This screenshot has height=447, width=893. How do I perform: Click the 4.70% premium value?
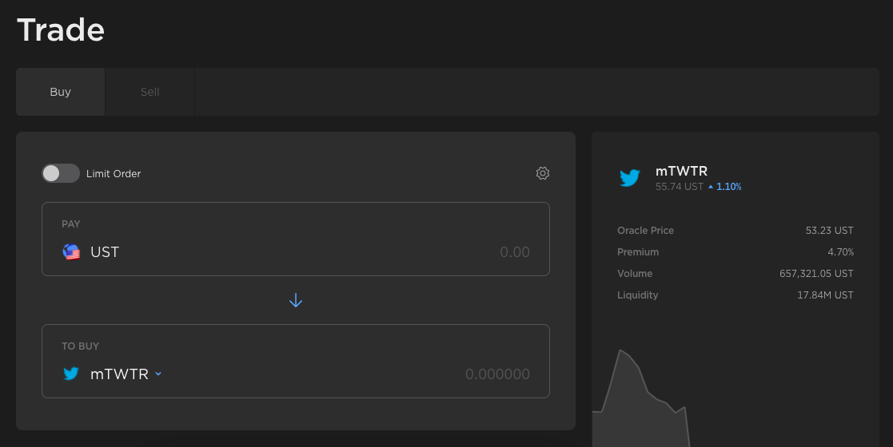click(840, 252)
